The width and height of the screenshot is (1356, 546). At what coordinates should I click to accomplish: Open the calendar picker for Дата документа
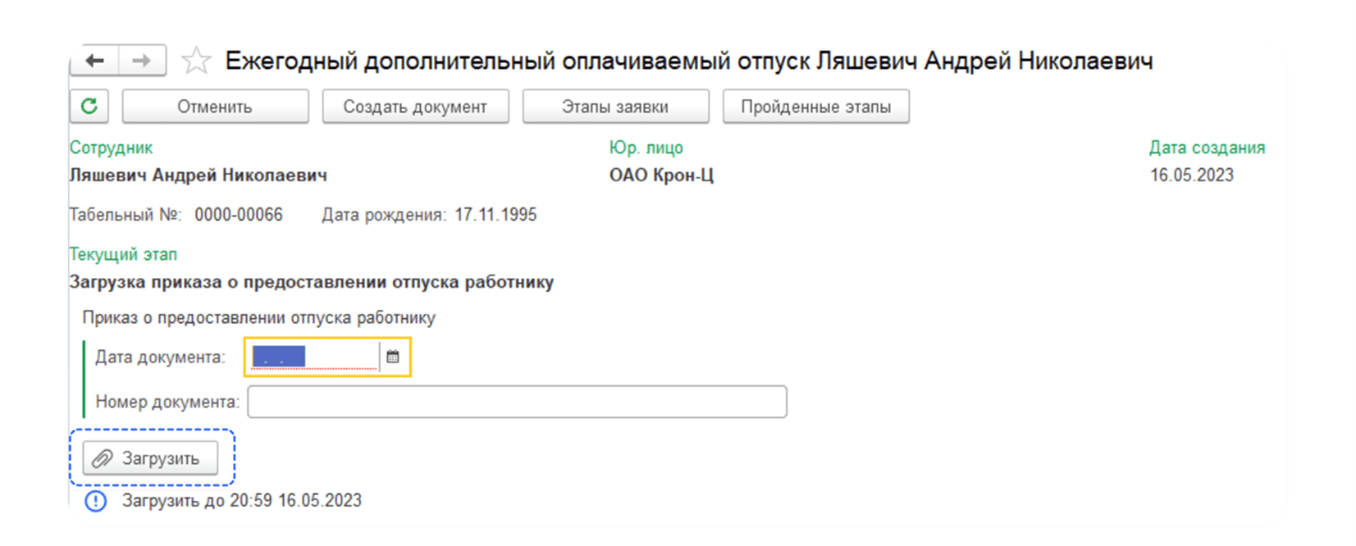pyautogui.click(x=393, y=357)
